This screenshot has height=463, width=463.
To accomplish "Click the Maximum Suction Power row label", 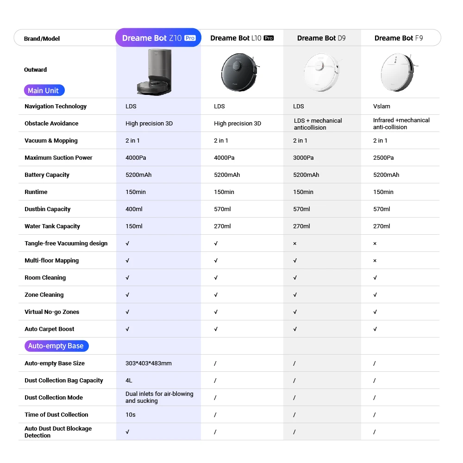I will tap(58, 158).
